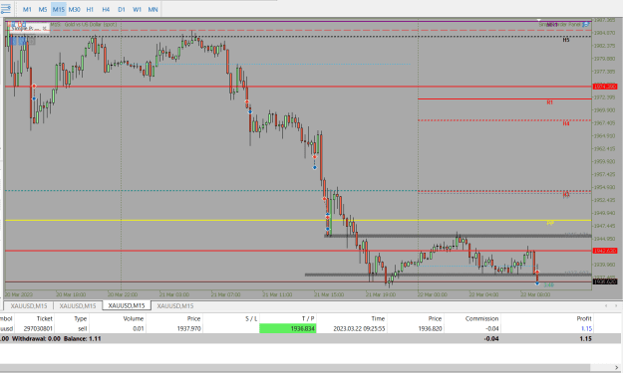Switch chart to M1 timeframe

(x=27, y=9)
